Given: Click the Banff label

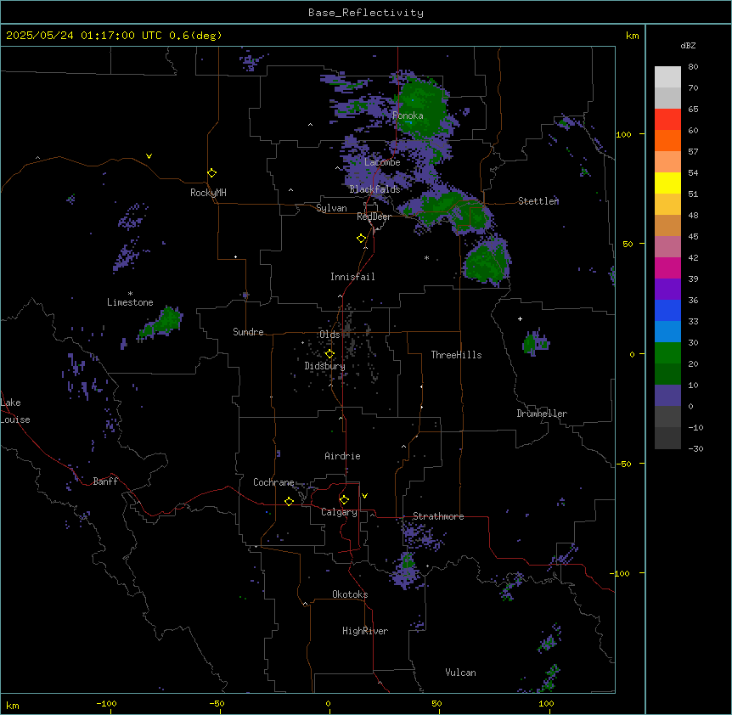Looking at the screenshot, I should point(105,481).
